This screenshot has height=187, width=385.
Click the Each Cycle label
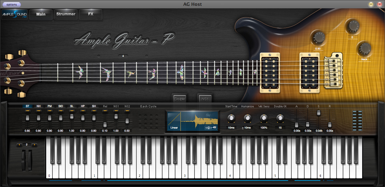(148, 106)
